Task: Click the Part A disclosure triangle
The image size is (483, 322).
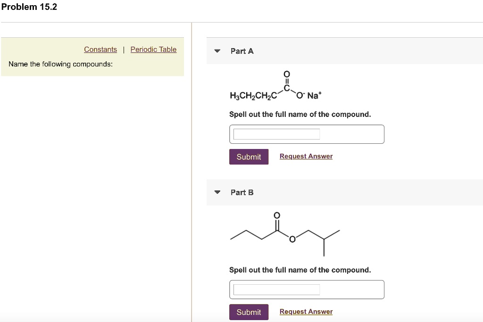Action: pyautogui.click(x=217, y=51)
